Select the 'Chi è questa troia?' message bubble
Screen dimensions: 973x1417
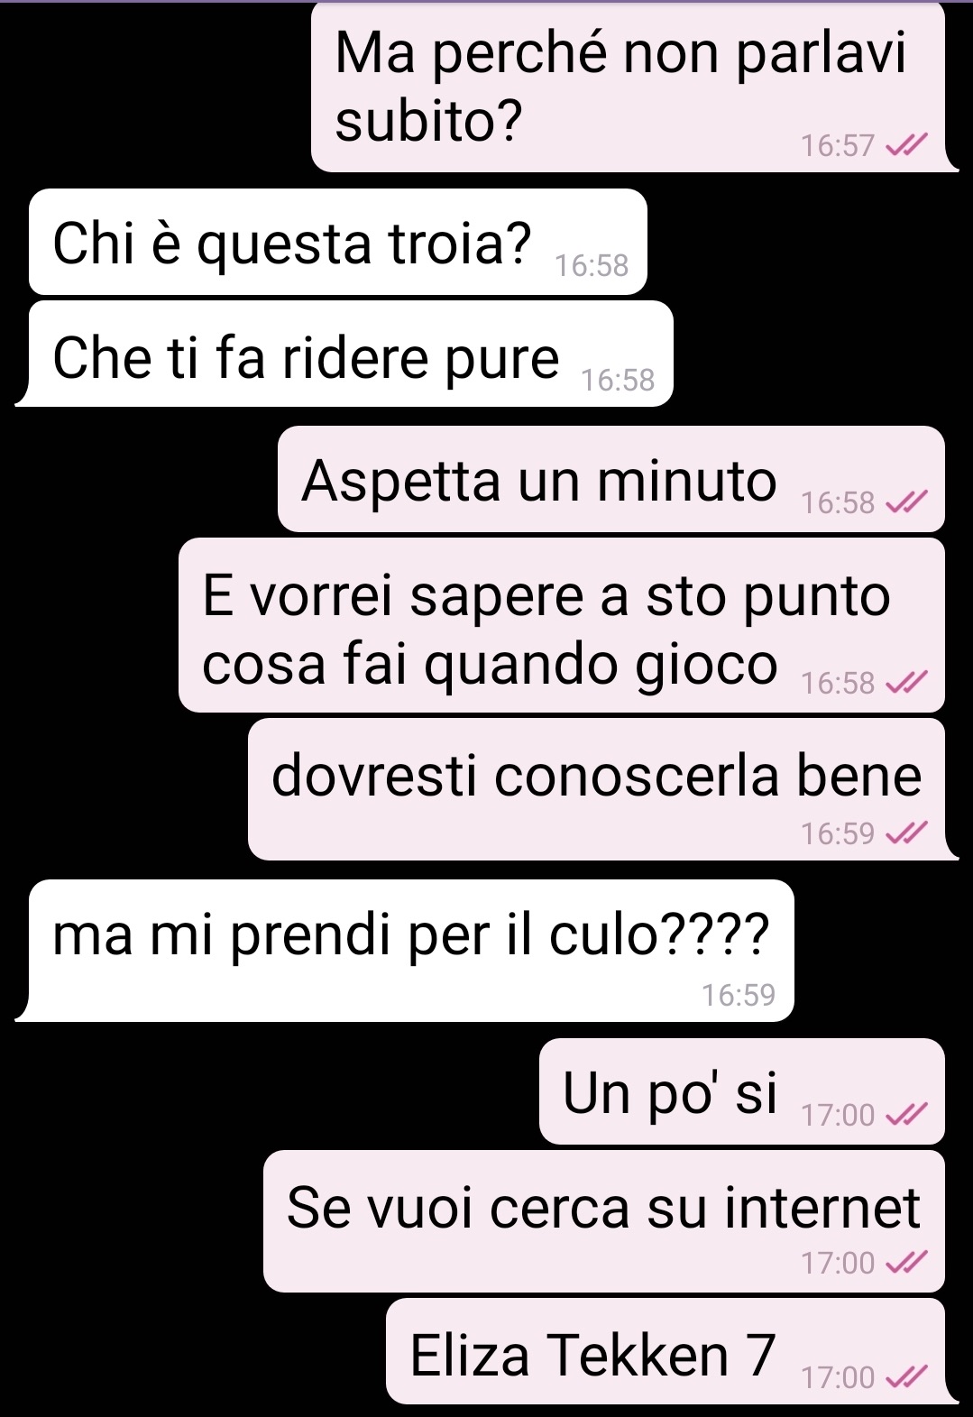[338, 242]
